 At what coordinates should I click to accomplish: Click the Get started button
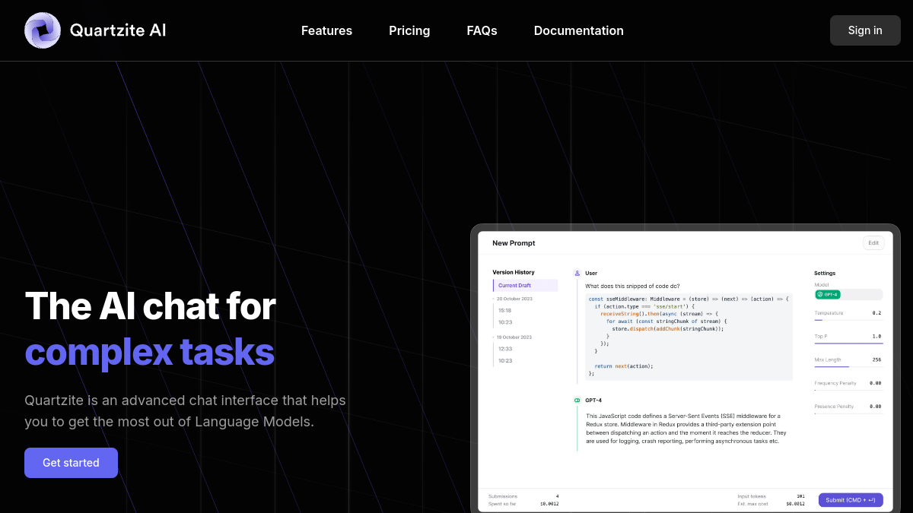tap(71, 463)
